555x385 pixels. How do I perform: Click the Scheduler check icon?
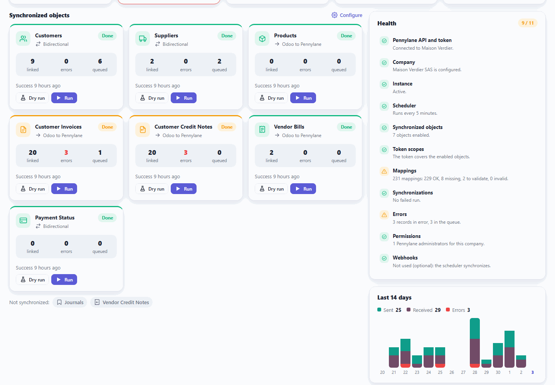coord(384,106)
